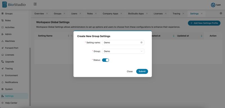
Task: Sort by Created at column
Action: pos(174,36)
